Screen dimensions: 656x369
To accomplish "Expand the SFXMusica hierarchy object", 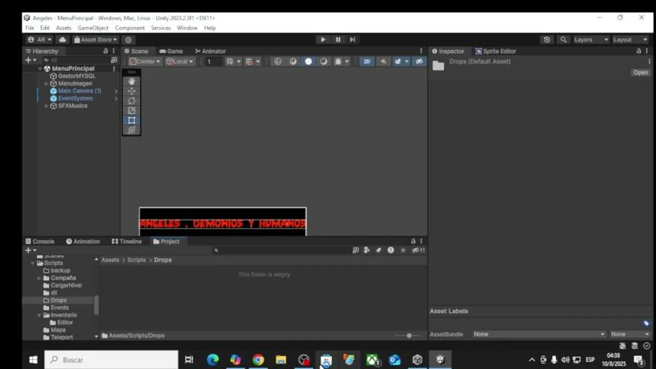I will pos(46,106).
